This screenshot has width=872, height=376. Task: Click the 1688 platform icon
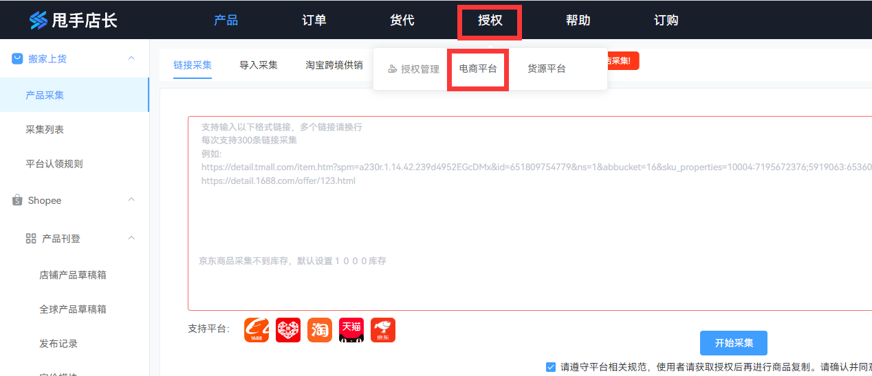(257, 330)
